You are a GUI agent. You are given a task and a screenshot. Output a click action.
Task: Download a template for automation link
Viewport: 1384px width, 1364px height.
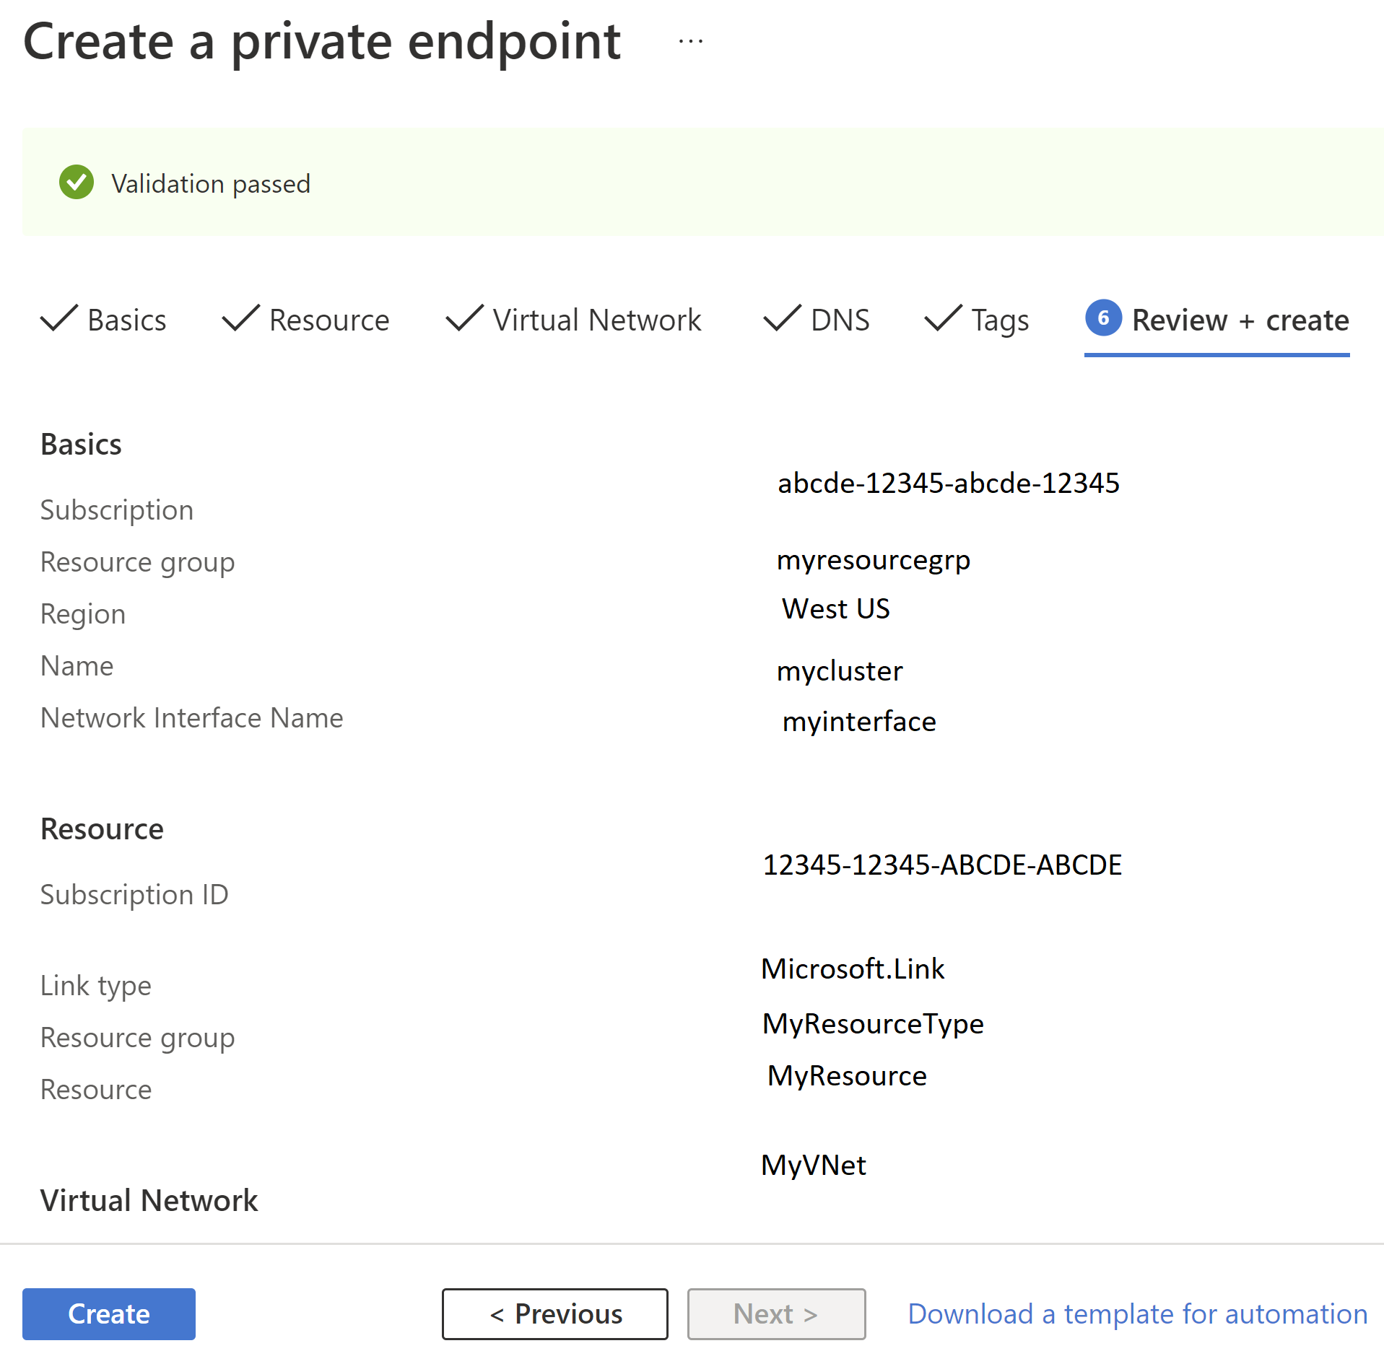[1137, 1313]
